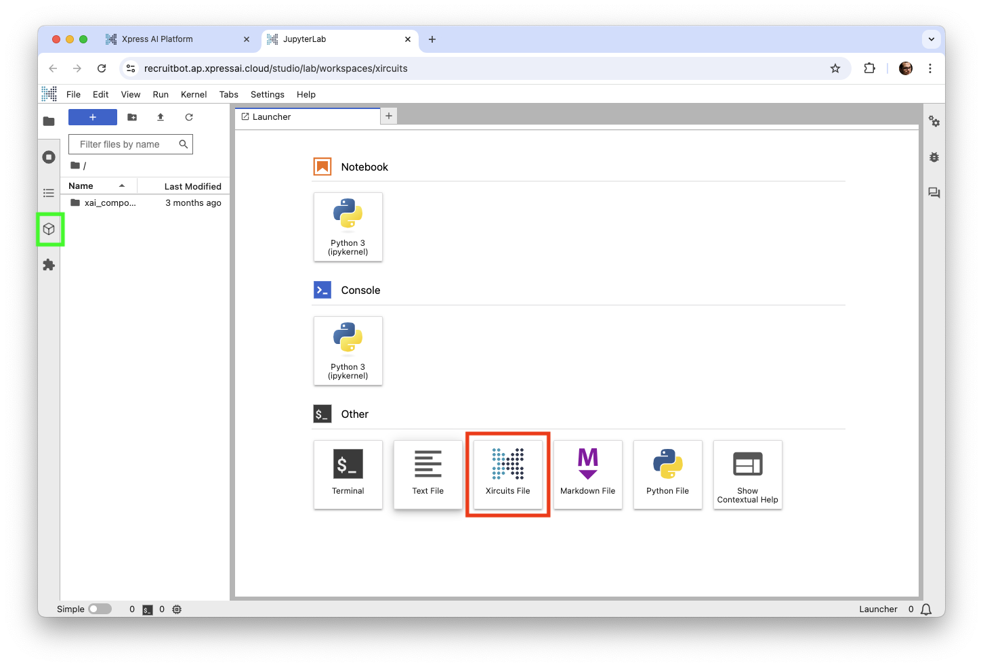Click the browser address bar URL
Viewport: 983px width, 667px height.
(x=276, y=68)
